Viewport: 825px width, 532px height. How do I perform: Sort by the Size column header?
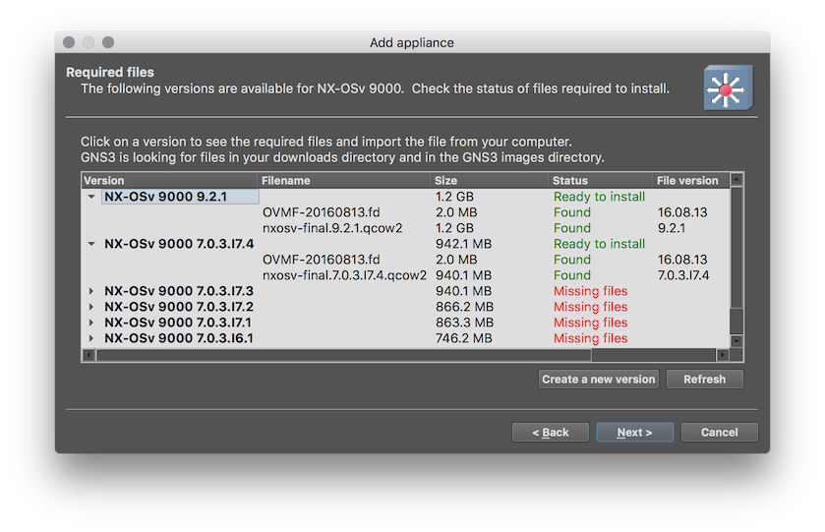[x=490, y=181]
